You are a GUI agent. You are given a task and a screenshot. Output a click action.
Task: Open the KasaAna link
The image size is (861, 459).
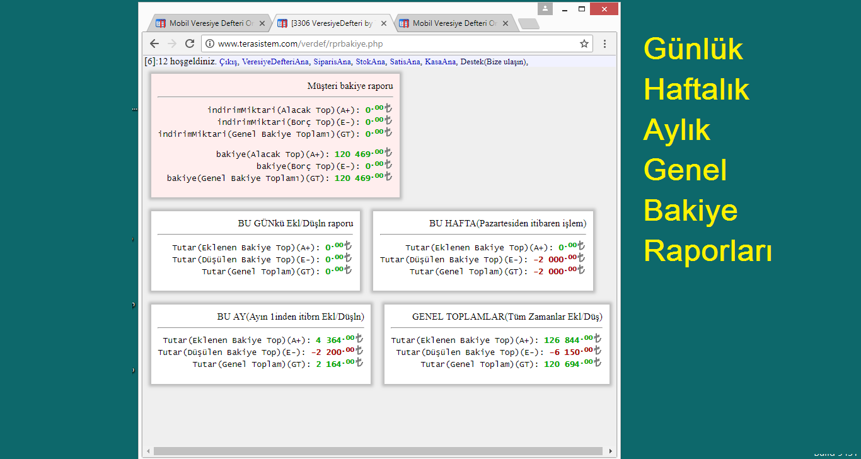click(x=441, y=62)
